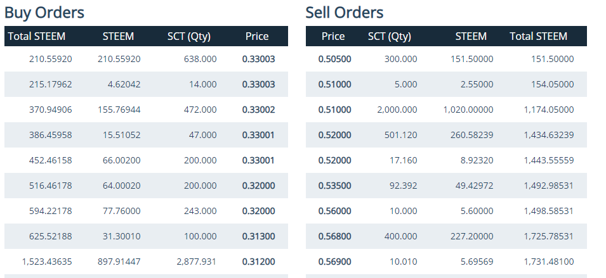Select sell price 0.50500
The height and width of the screenshot is (278, 606).
334,59
